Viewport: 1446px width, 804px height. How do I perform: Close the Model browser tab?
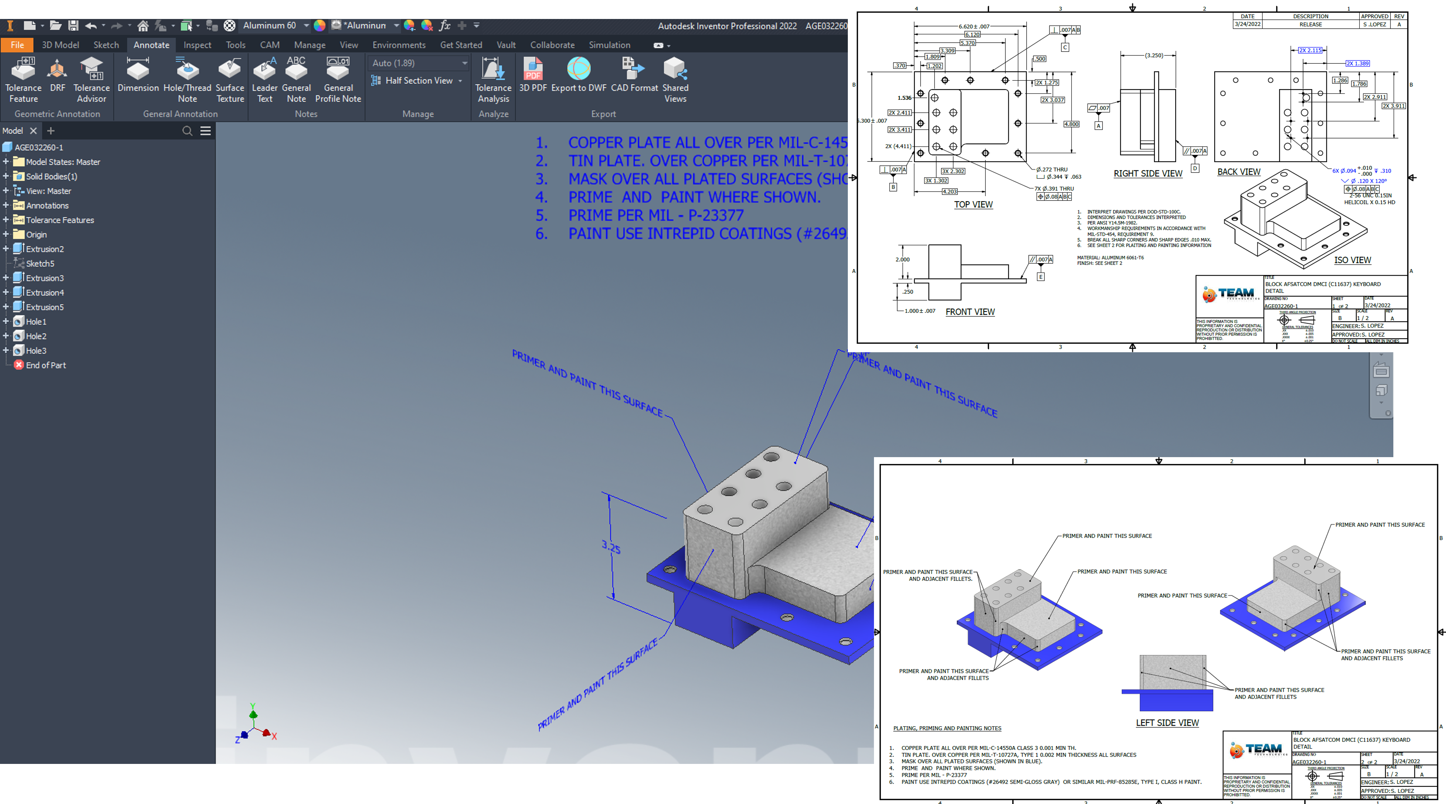pos(33,131)
